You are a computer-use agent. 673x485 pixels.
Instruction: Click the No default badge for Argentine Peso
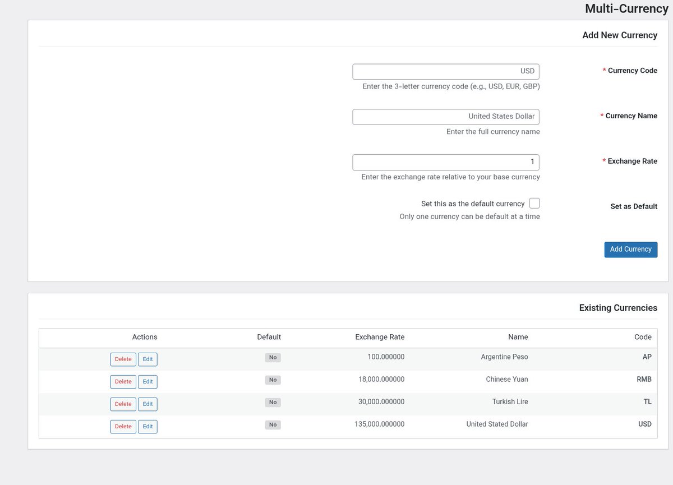point(273,358)
